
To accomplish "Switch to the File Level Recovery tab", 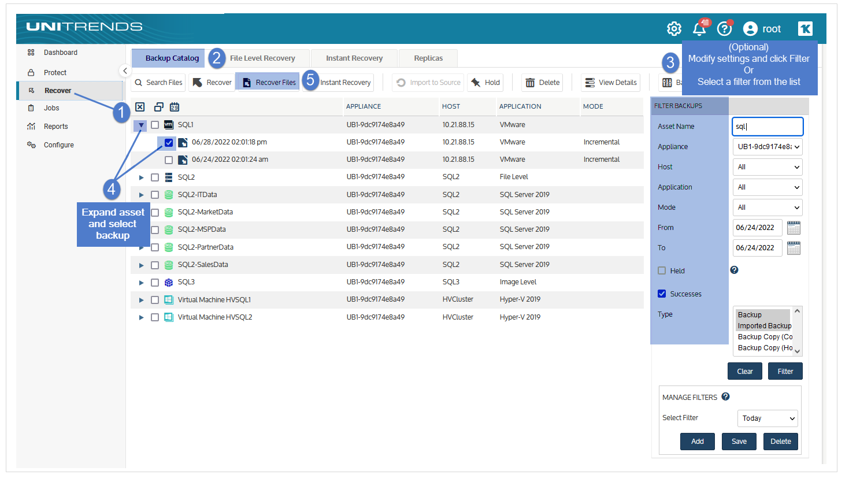I will tap(262, 58).
